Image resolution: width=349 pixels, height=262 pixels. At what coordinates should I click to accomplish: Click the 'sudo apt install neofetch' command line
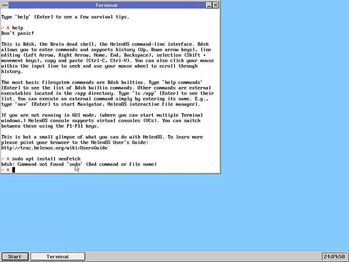(x=46, y=159)
